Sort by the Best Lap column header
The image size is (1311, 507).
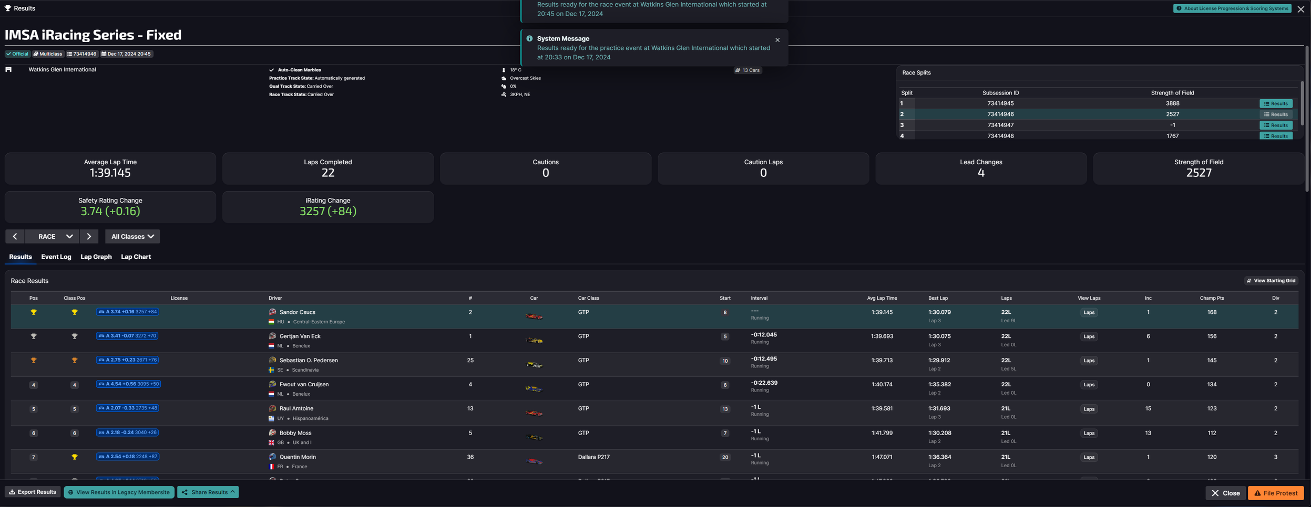(x=938, y=298)
